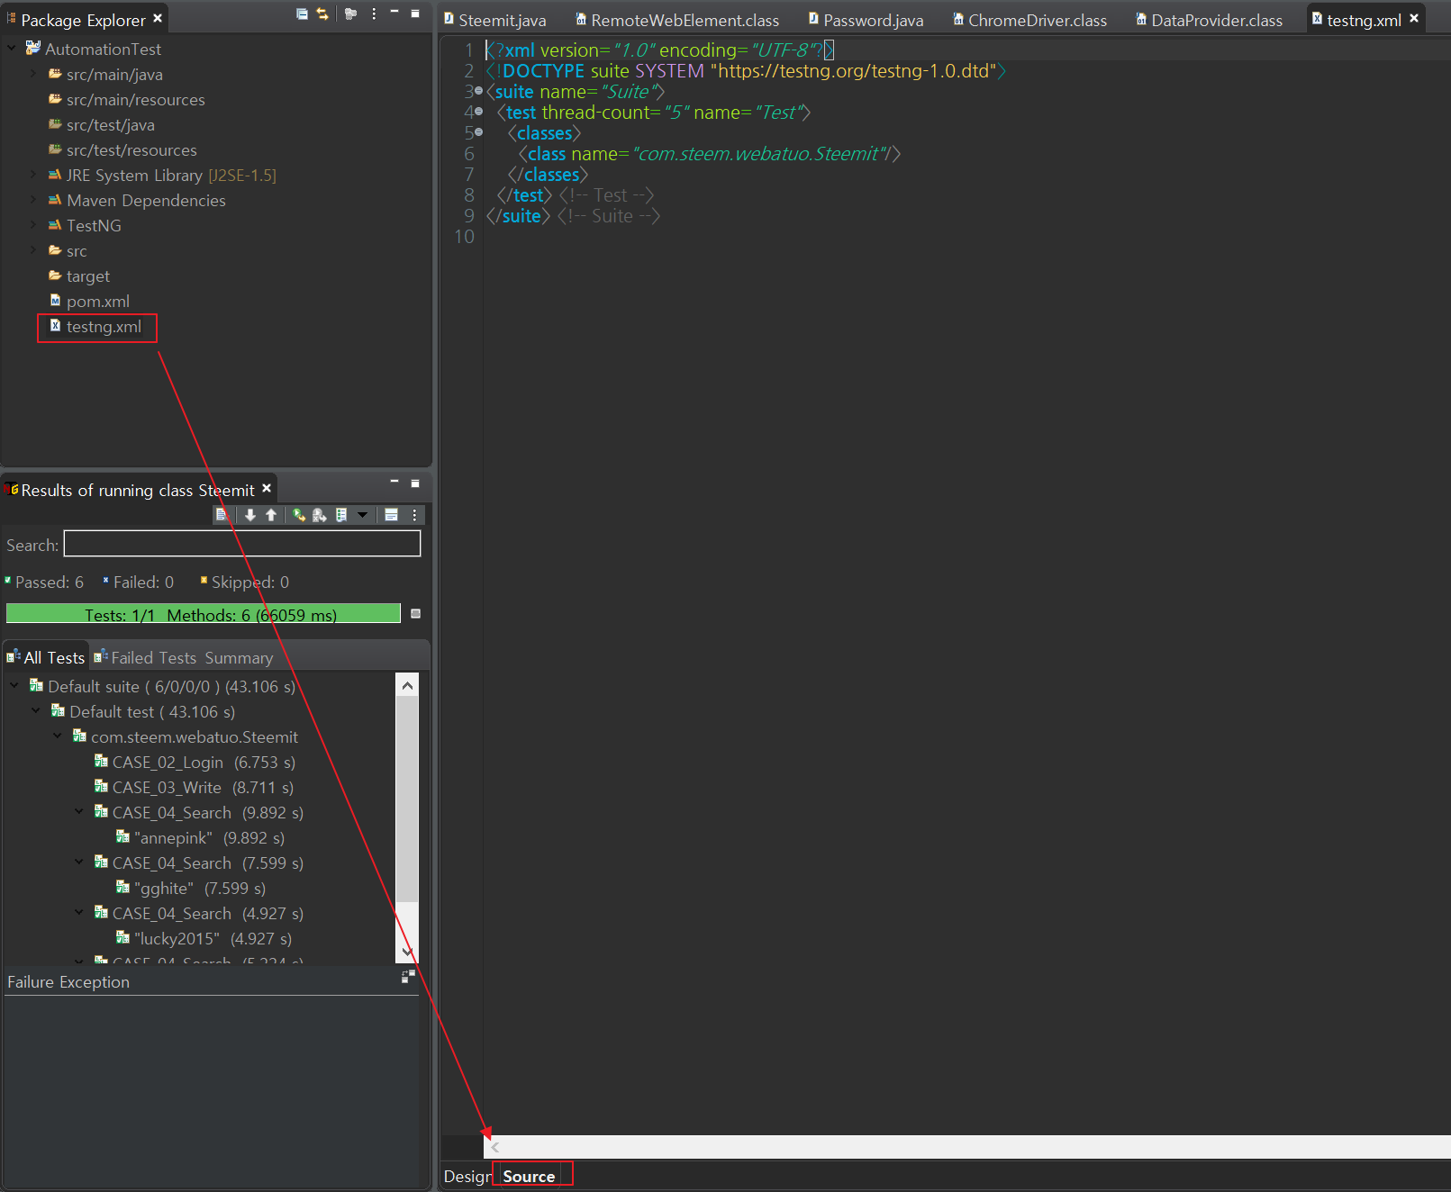Image resolution: width=1451 pixels, height=1192 pixels.
Task: Select the "annepink" test parameter row
Action: tap(201, 837)
